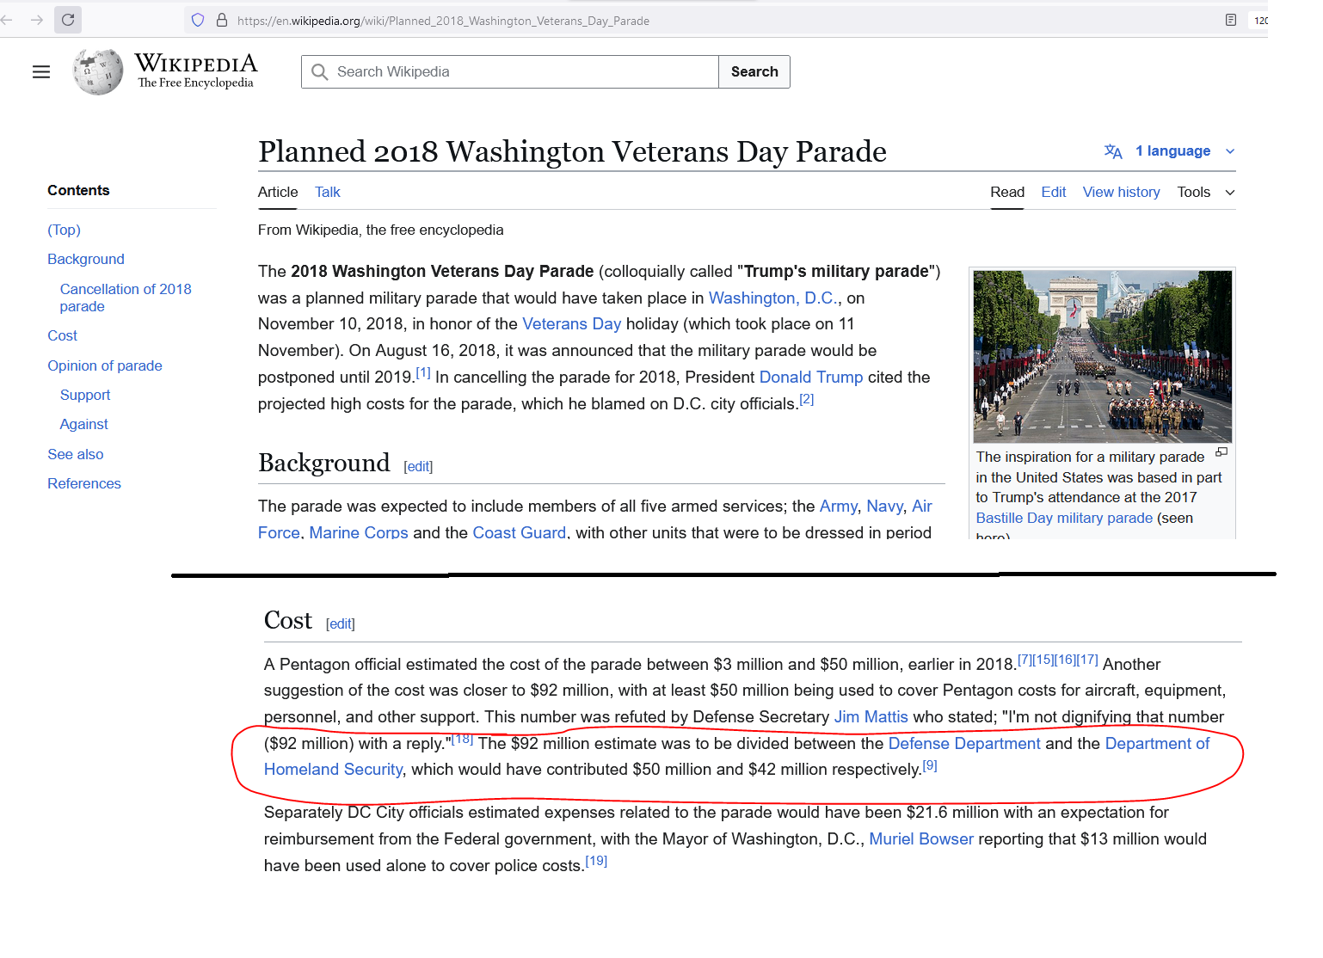Jump to (Top) in contents
This screenshot has width=1323, height=958.
[65, 230]
